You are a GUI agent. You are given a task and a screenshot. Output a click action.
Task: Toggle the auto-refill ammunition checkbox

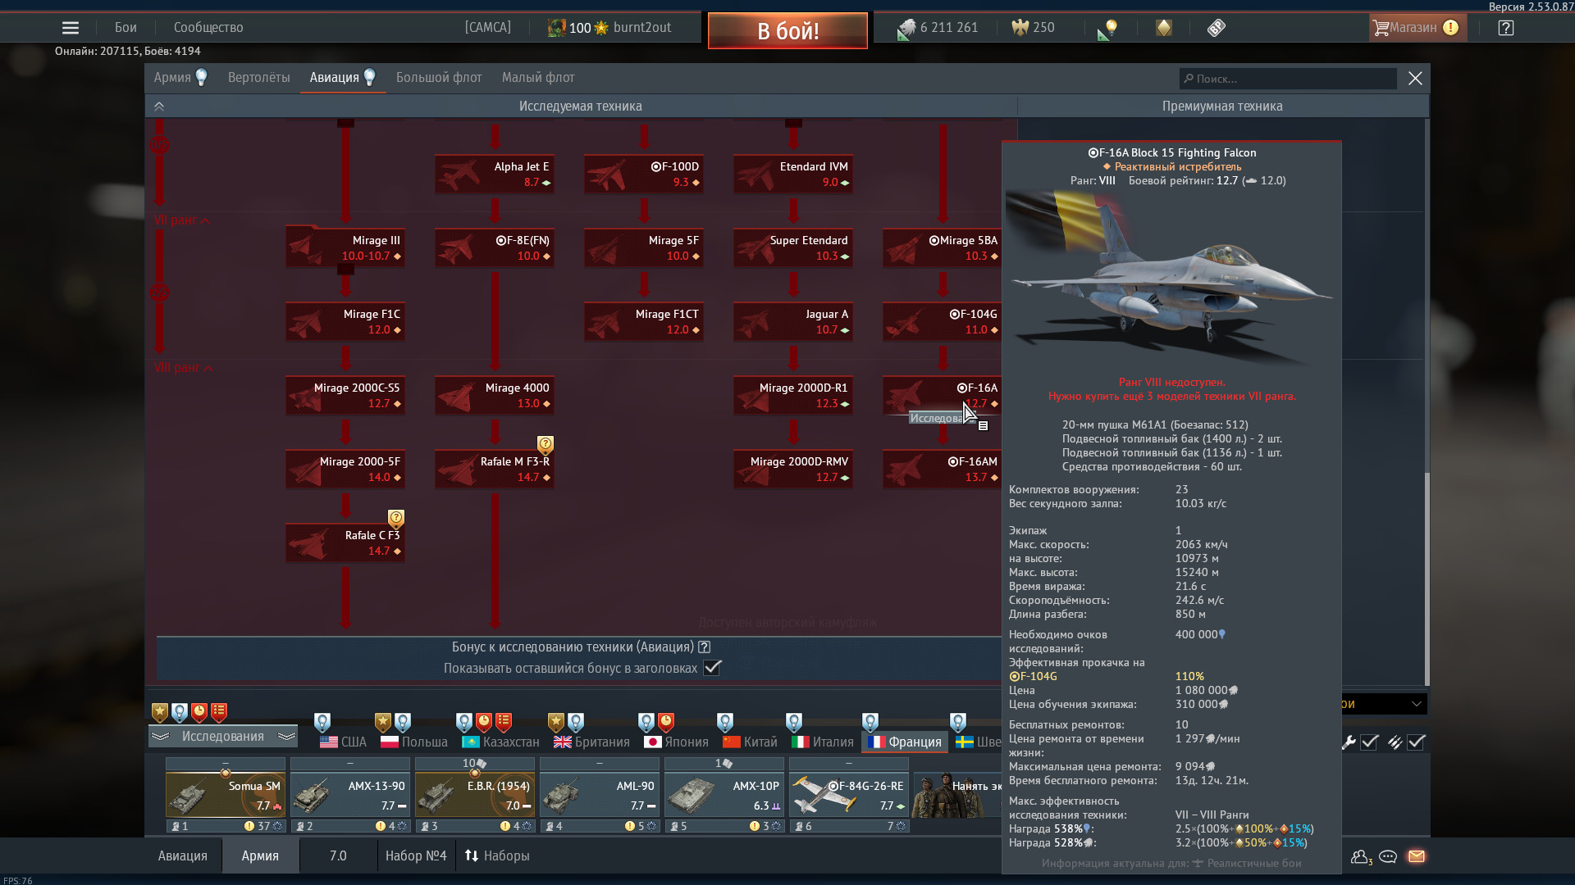pyautogui.click(x=1416, y=742)
